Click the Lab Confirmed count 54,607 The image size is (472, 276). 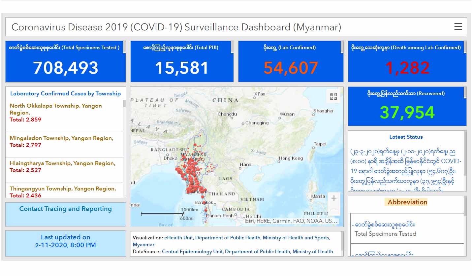[x=291, y=68]
